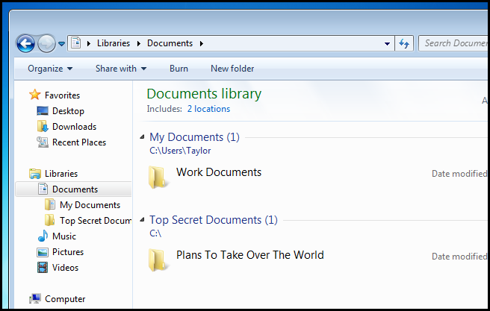Image resolution: width=490 pixels, height=311 pixels.
Task: Click the Plans To Take Over The World folder icon
Action: [158, 260]
